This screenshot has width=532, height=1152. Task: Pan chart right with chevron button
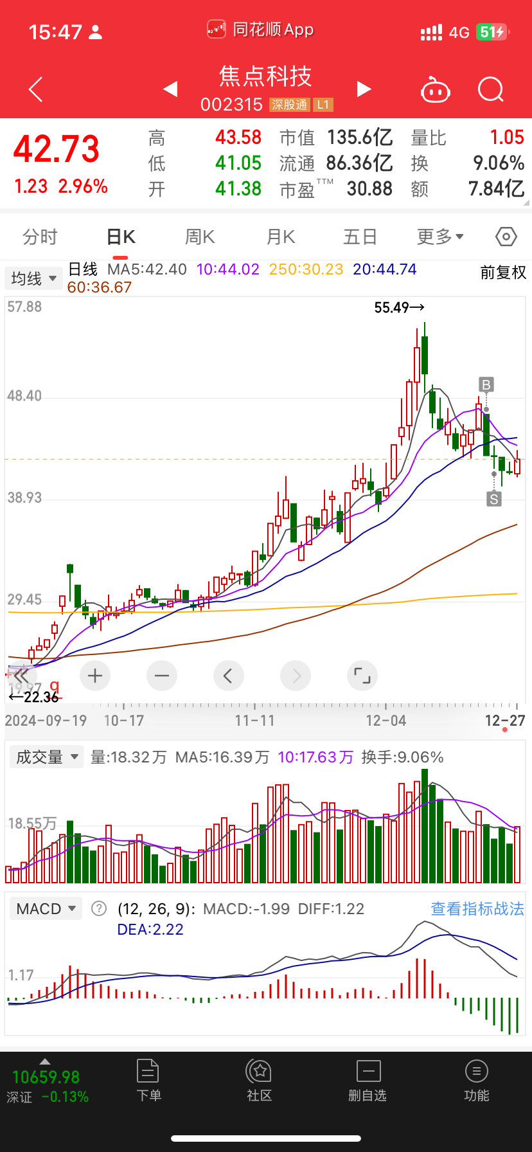coord(296,676)
